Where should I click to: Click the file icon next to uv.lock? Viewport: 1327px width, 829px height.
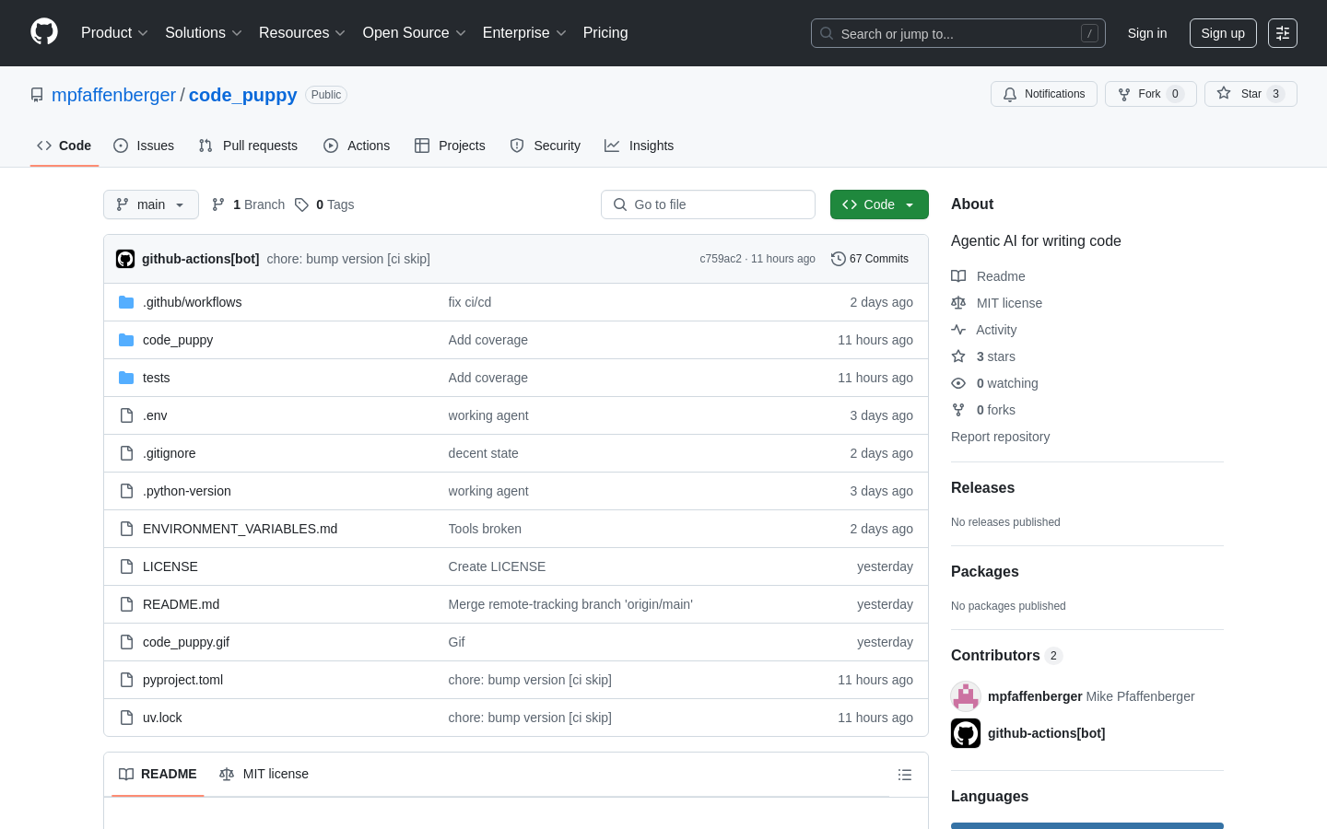pos(126,718)
